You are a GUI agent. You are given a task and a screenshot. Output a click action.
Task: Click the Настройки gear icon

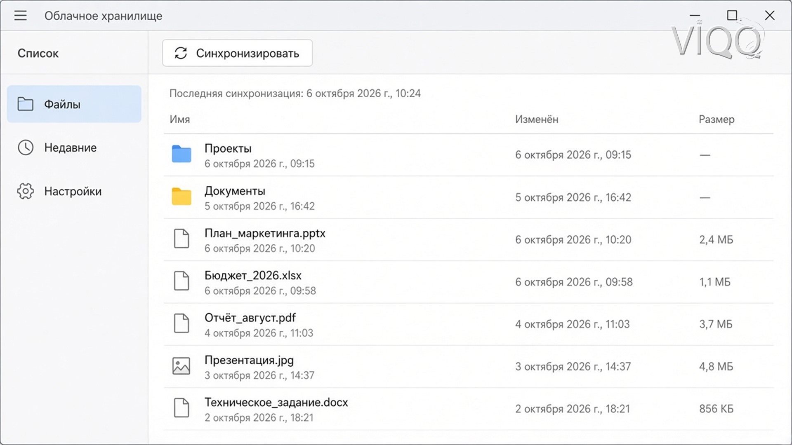click(25, 191)
